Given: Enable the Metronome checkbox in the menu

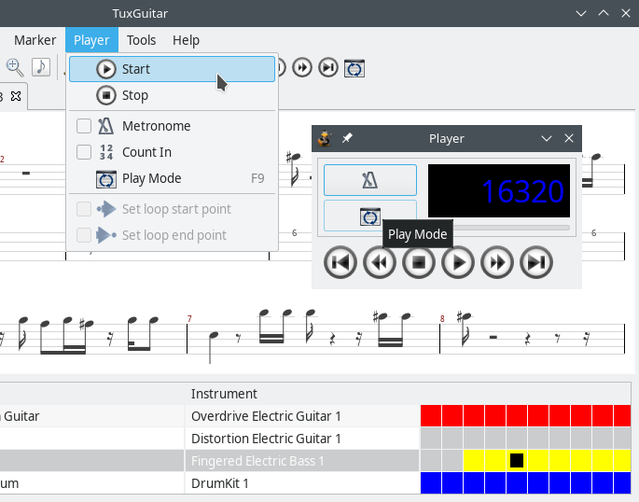Looking at the screenshot, I should (84, 126).
